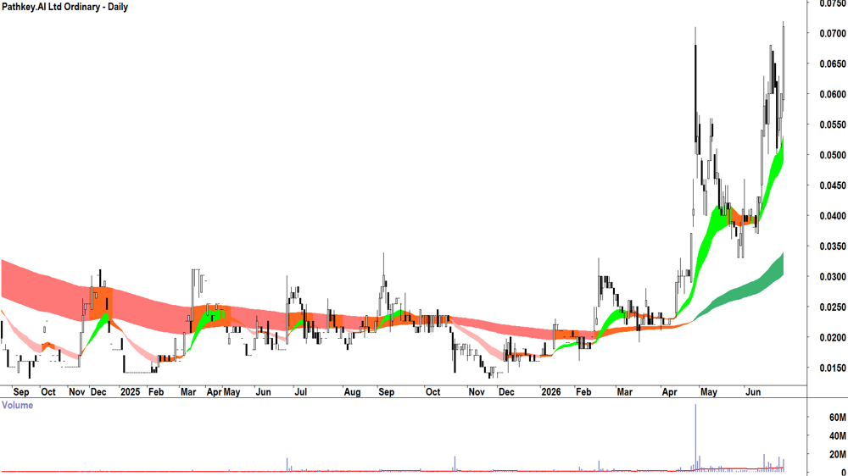This screenshot has width=848, height=476.
Task: Click the 0.0650 price axis label
Action: click(x=833, y=64)
